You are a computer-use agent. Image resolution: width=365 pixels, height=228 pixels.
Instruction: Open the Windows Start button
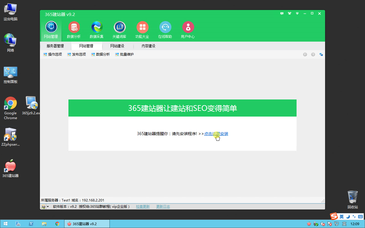point(5,224)
